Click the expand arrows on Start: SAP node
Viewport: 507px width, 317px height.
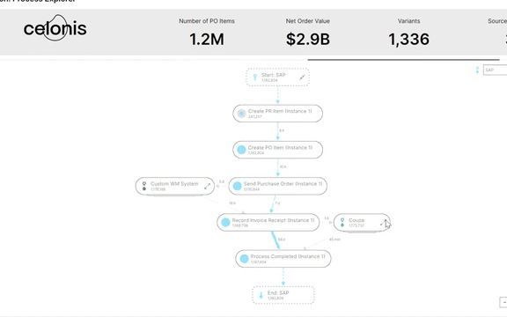(x=302, y=77)
